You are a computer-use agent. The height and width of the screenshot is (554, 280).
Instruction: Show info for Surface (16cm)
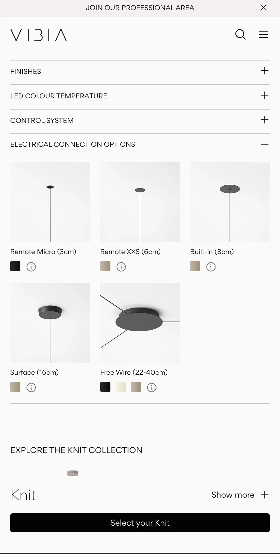pyautogui.click(x=31, y=387)
